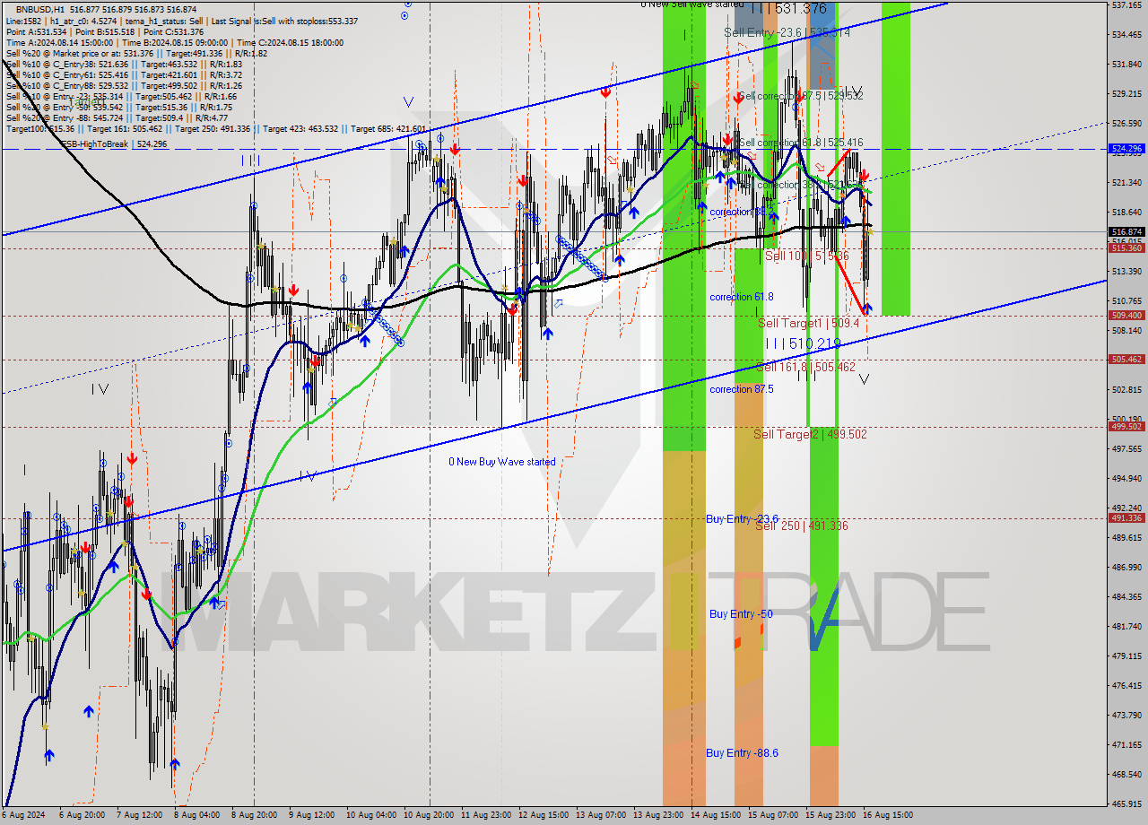Click the current price tag 516.874
The height and width of the screenshot is (825, 1148).
coord(1126,231)
